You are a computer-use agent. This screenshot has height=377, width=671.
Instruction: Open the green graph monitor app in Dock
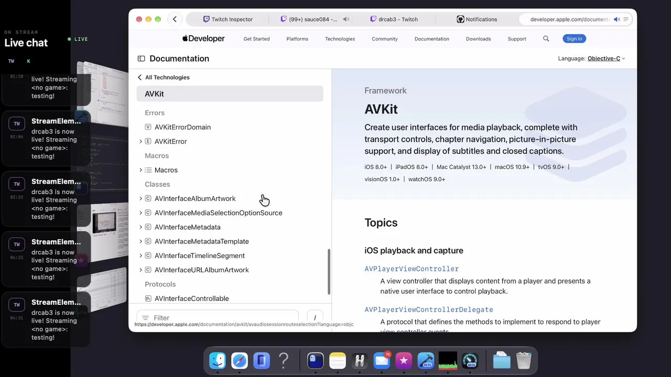[448, 360]
